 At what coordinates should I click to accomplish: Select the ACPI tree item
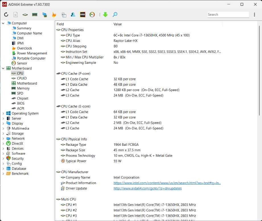coord(20,109)
